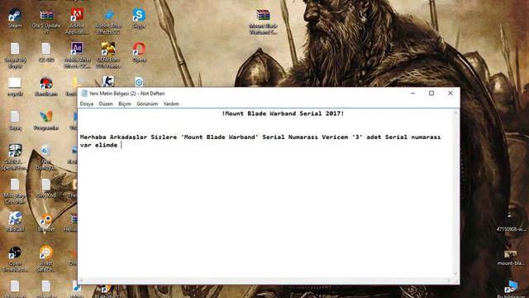This screenshot has width=529, height=298.
Task: Open the Bandicam desktop shortcut
Action: (x=46, y=86)
